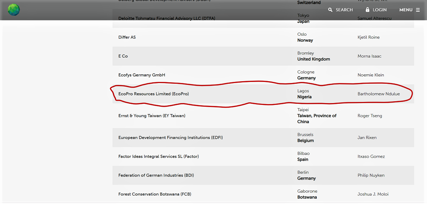Click the Japan country label
The width and height of the screenshot is (427, 205).
pos(303,21)
